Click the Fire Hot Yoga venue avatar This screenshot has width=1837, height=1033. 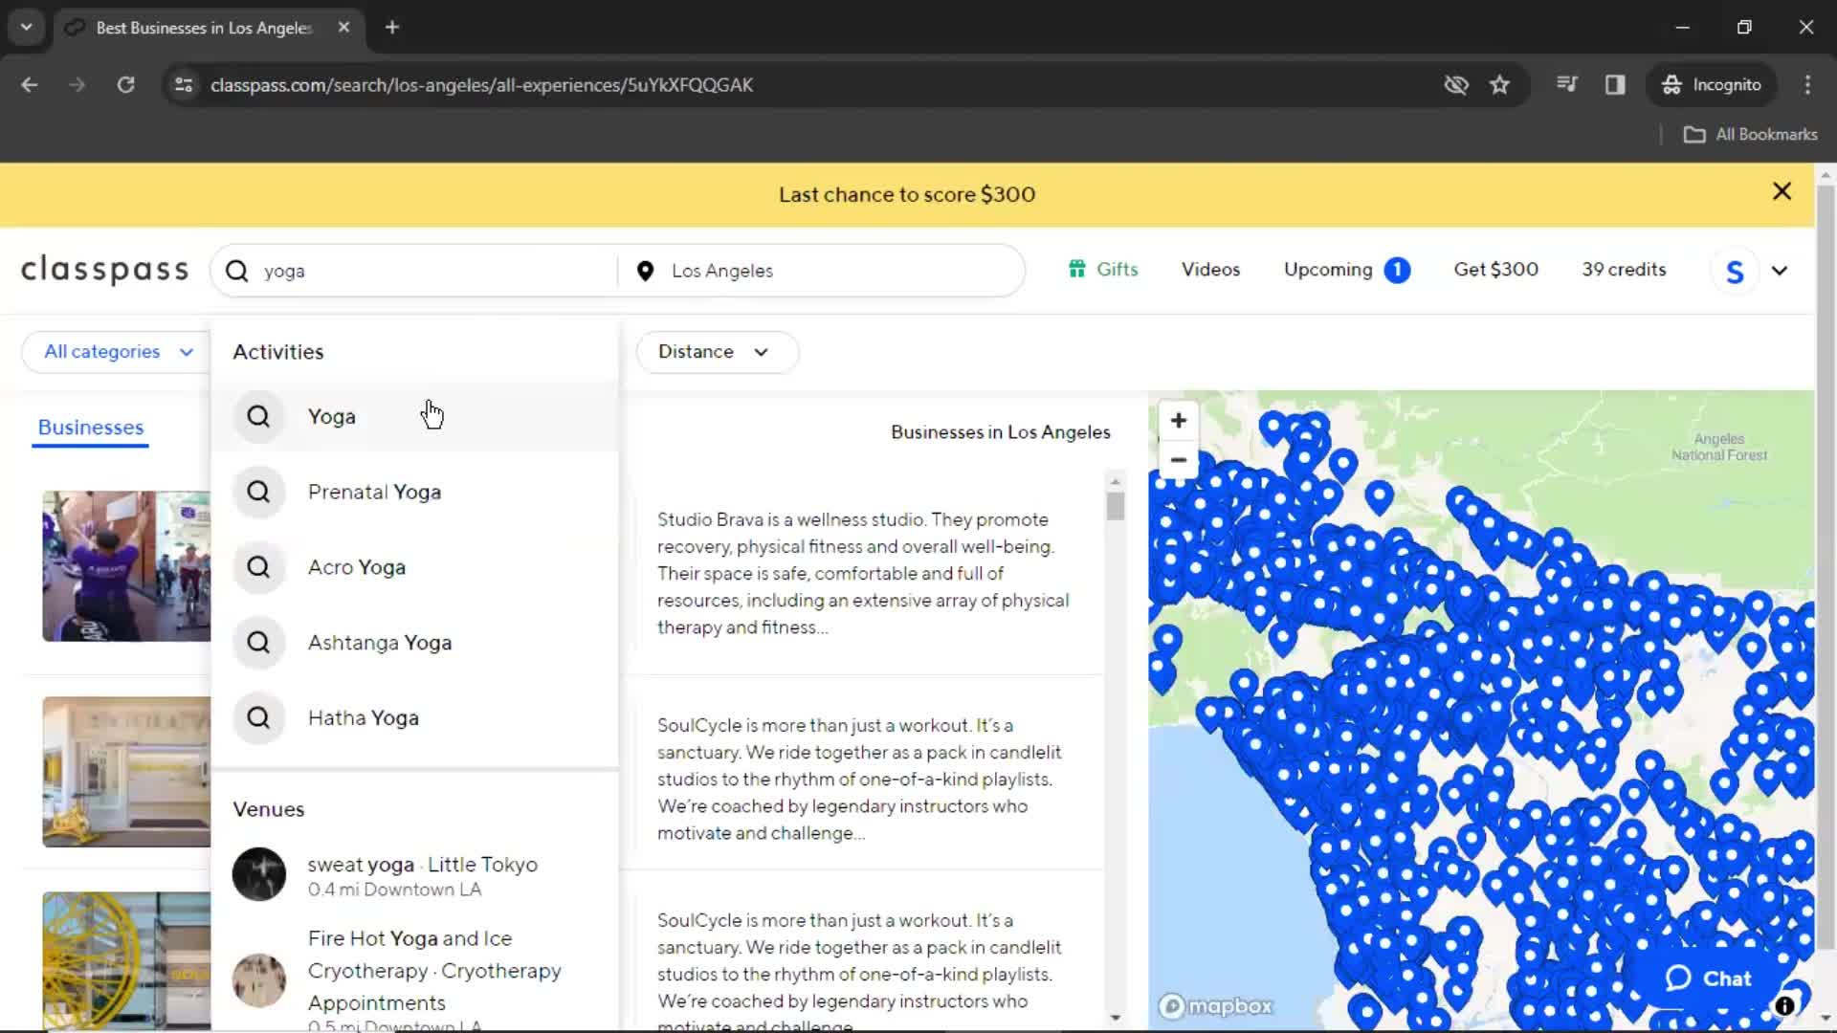pyautogui.click(x=258, y=980)
